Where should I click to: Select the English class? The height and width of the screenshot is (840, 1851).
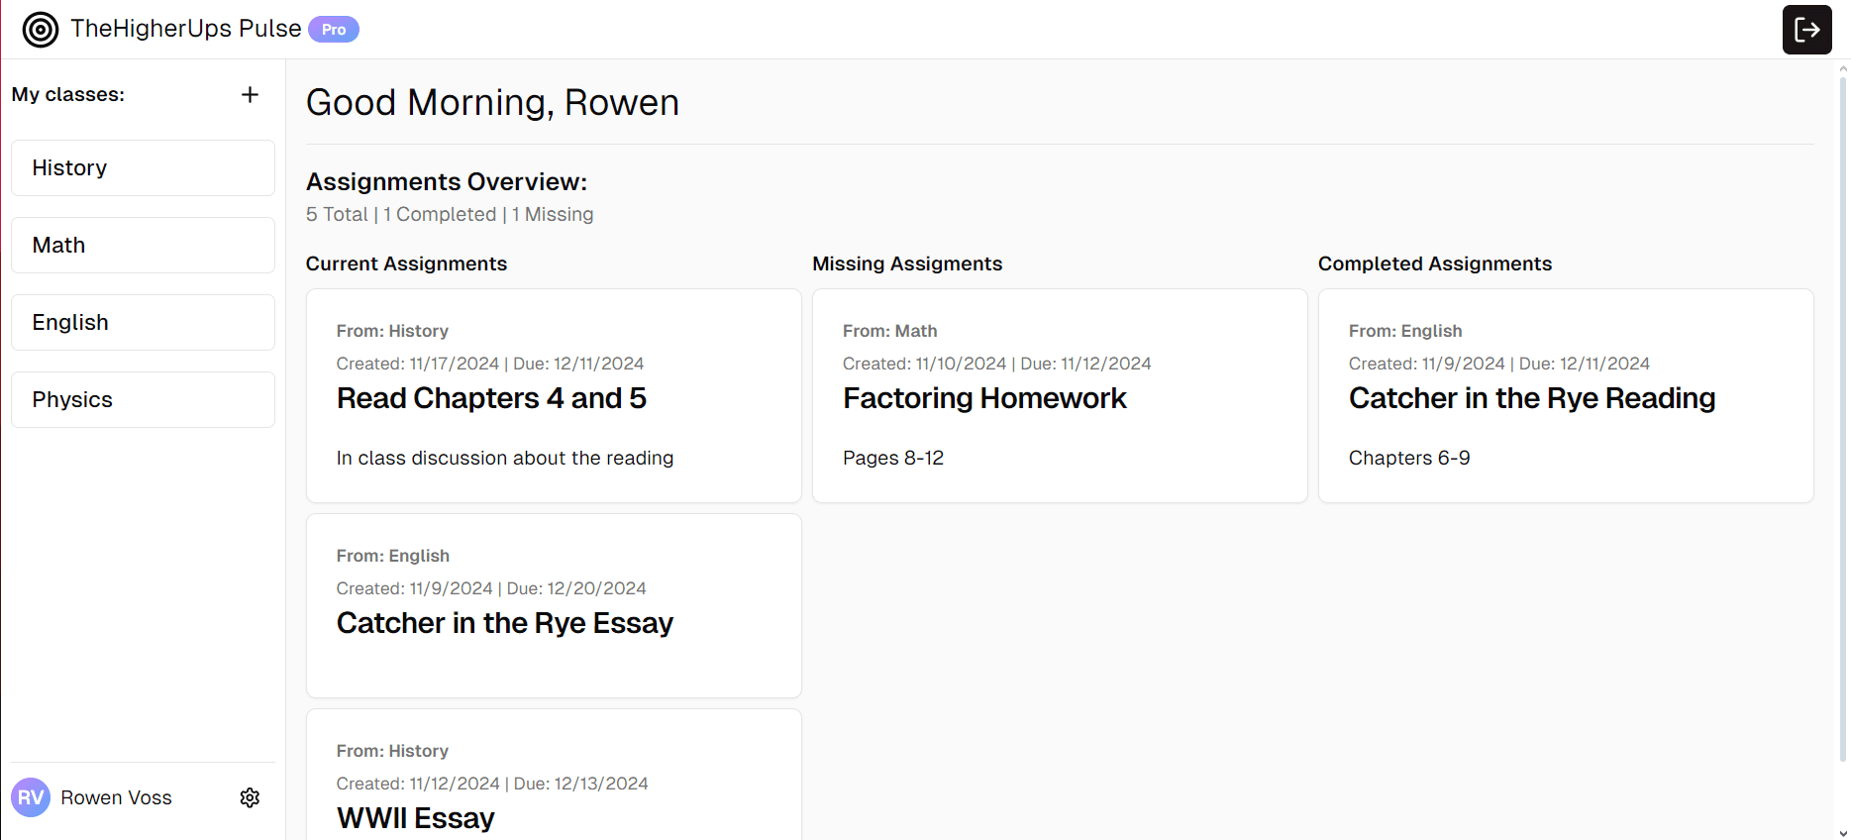coord(143,323)
